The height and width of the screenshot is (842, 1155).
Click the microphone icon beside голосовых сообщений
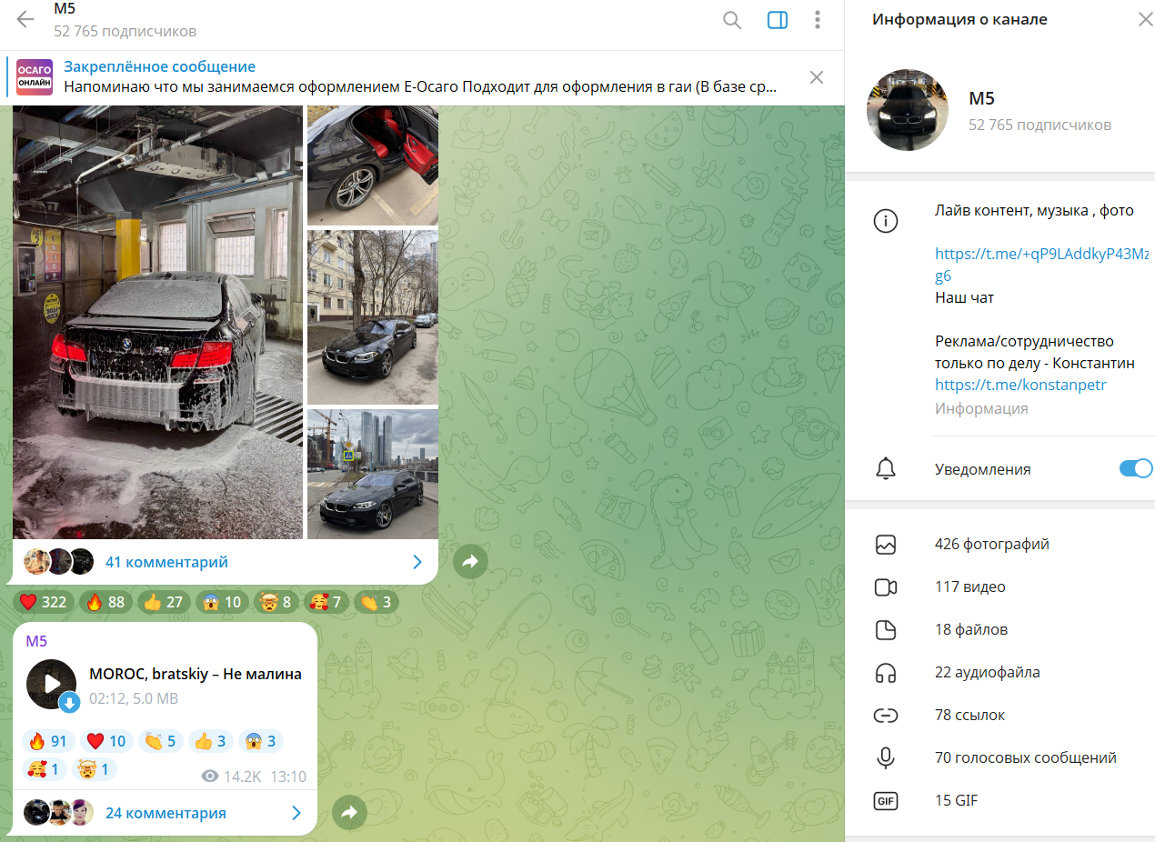coord(885,758)
